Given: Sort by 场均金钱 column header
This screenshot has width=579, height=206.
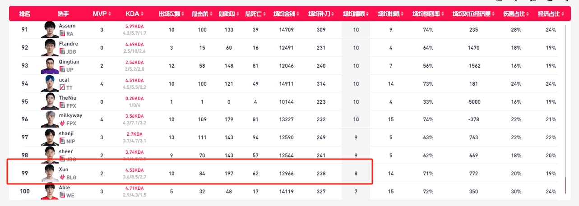Looking at the screenshot, I should (x=286, y=14).
